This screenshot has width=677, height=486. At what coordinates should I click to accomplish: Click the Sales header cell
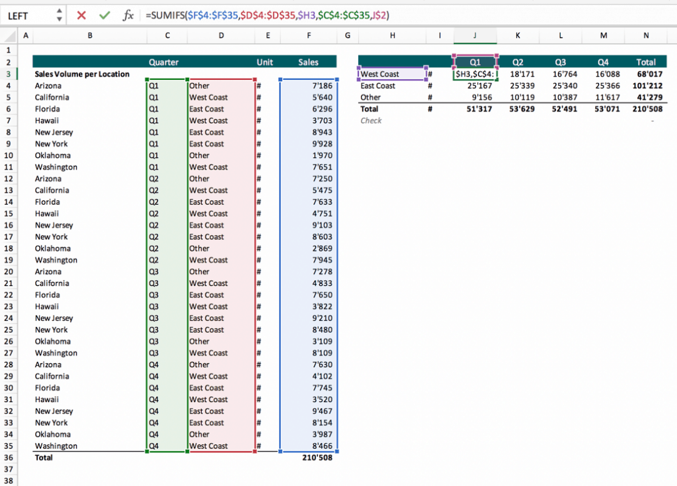308,62
